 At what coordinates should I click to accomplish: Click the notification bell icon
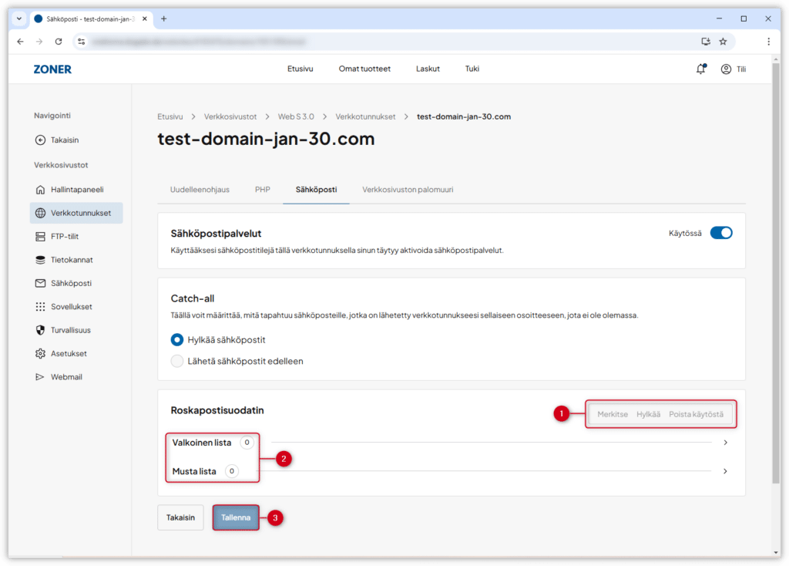(700, 69)
